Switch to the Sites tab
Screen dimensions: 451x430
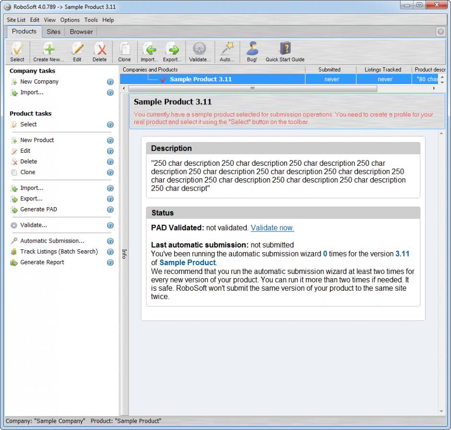(54, 32)
